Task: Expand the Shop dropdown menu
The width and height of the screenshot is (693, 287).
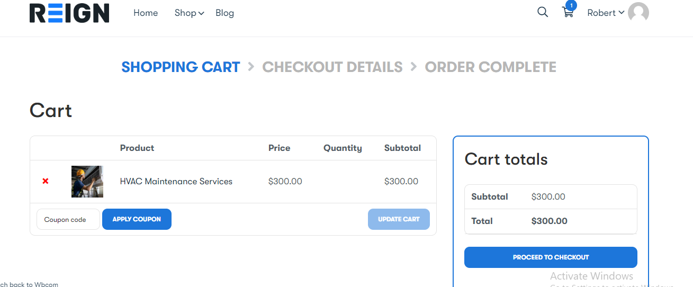Action: click(x=189, y=13)
